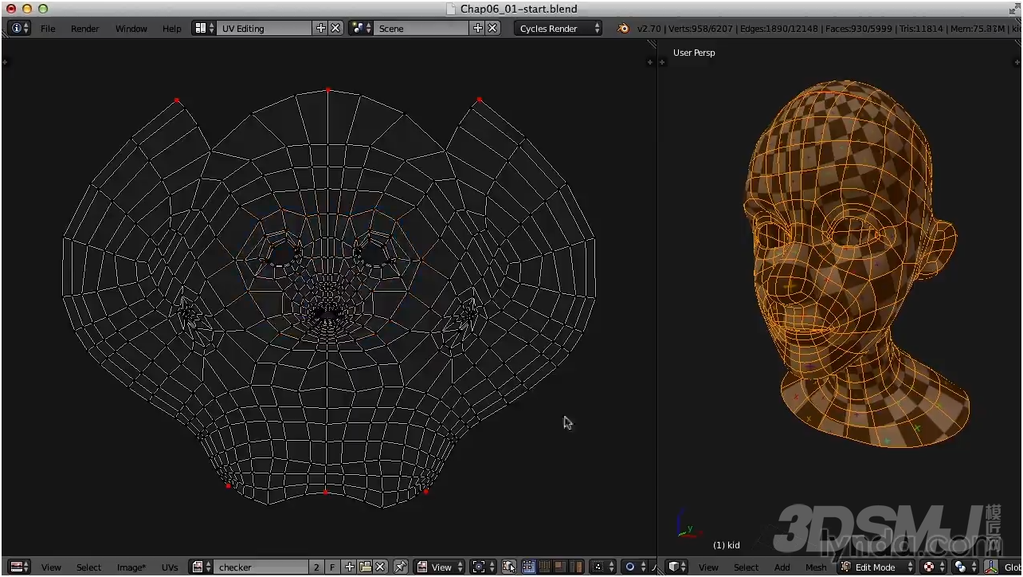Open the 3D view View menu
The image size is (1023, 577).
[708, 567]
